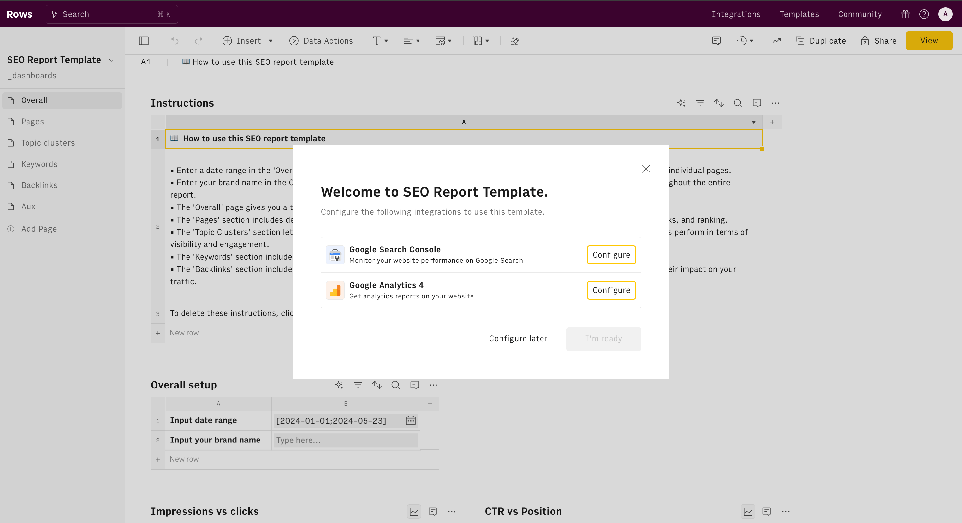
Task: Click the I'm ready button
Action: coord(603,339)
